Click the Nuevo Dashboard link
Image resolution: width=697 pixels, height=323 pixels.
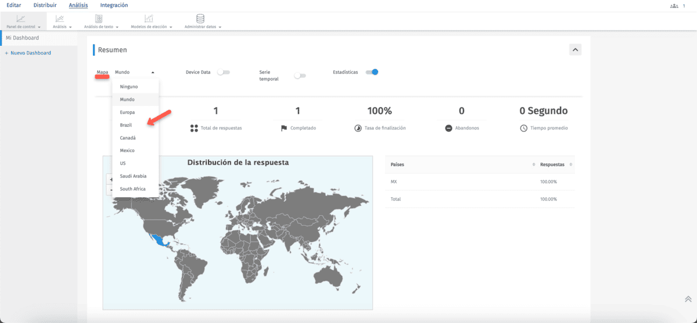point(30,53)
